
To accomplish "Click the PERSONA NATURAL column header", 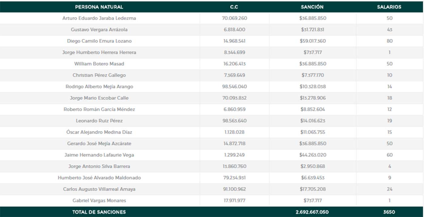I will point(99,7).
